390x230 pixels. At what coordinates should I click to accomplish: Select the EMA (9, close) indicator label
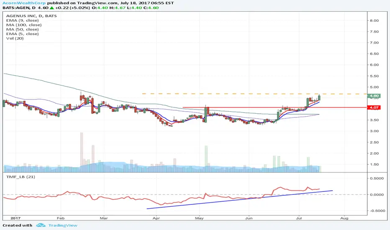22,20
